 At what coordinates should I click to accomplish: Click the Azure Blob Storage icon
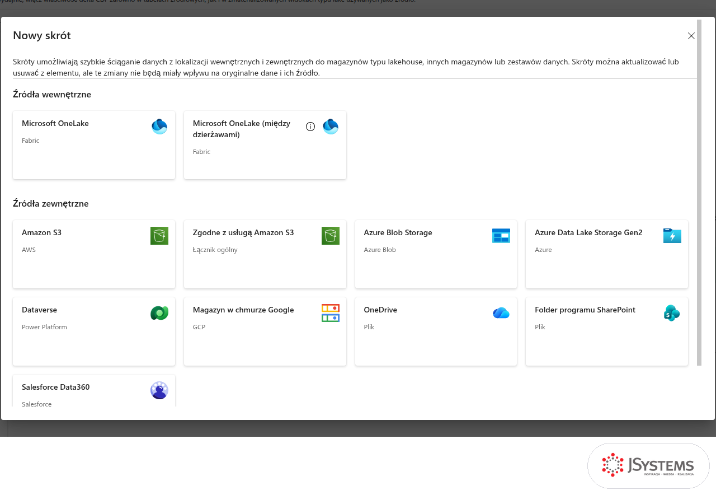[x=501, y=236]
